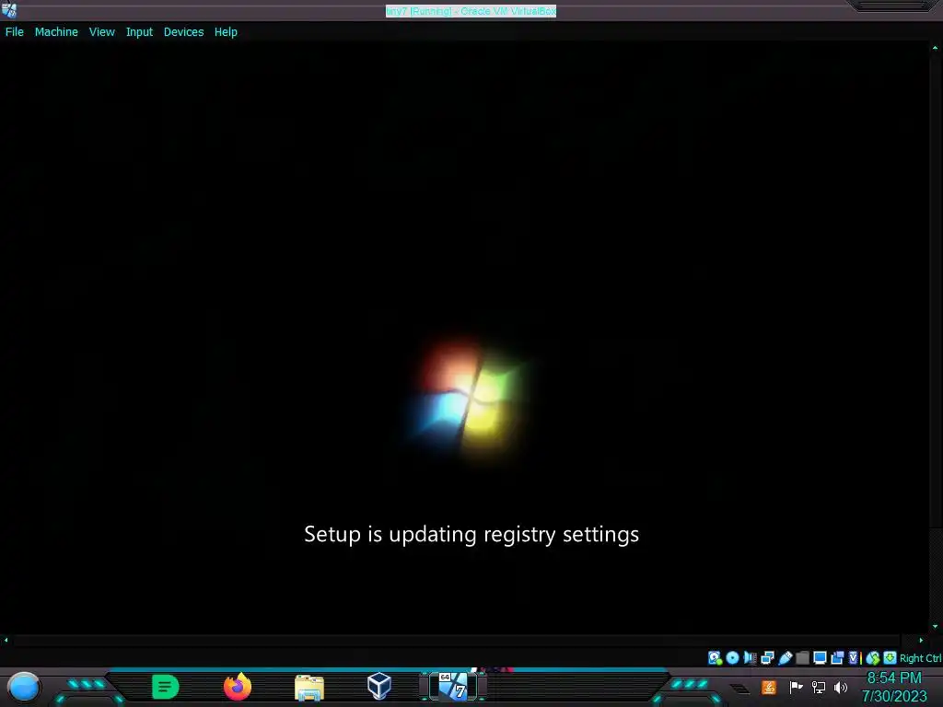The image size is (943, 707).
Task: Click the network adapter status icon
Action: [767, 657]
